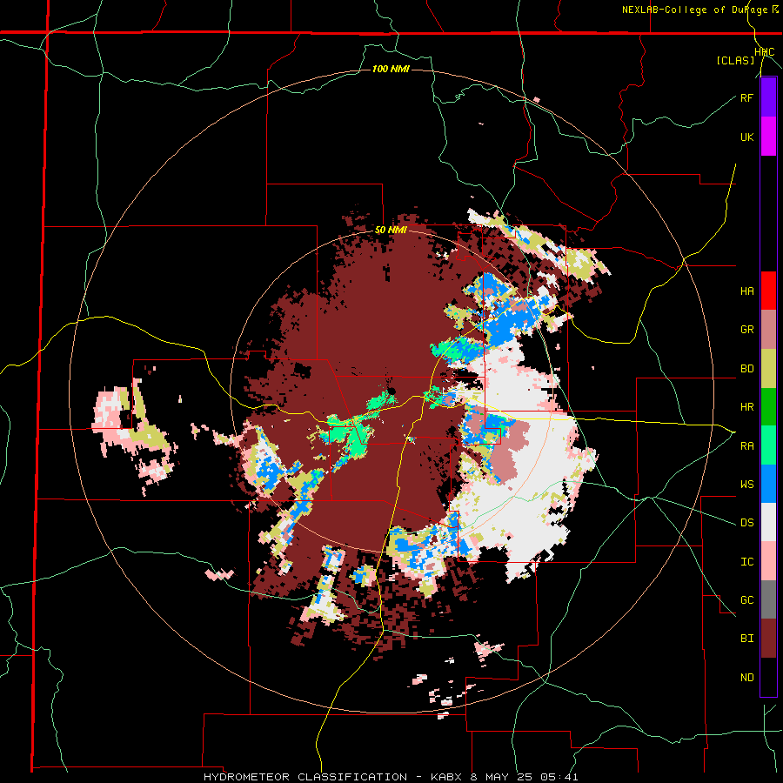Image resolution: width=783 pixels, height=783 pixels.
Task: Click the "HA" legend label
Action: point(746,291)
